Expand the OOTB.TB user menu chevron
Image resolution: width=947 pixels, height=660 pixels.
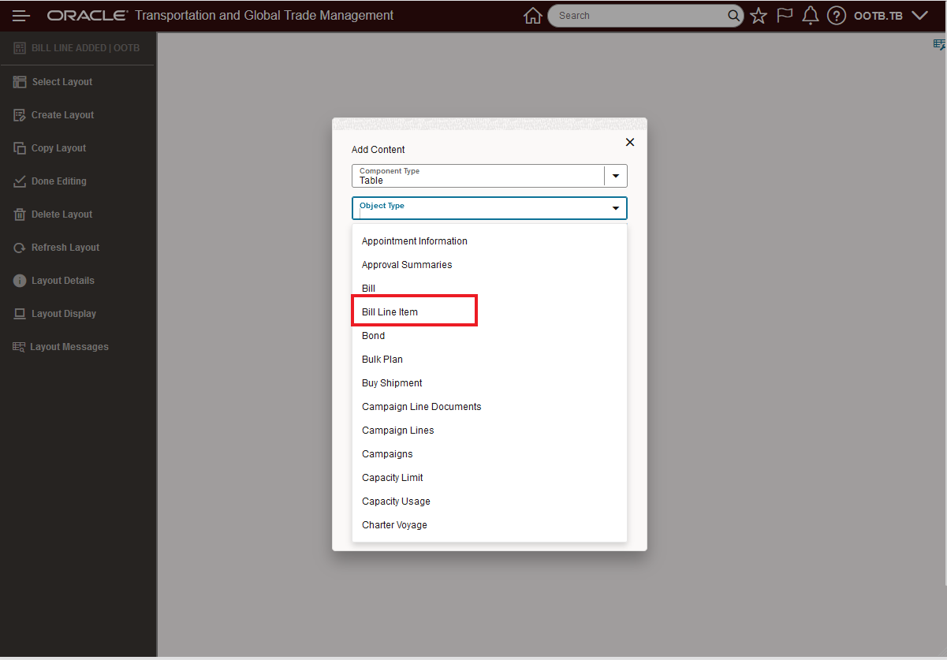point(919,15)
